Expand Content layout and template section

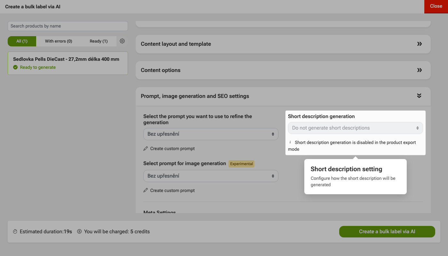(283, 44)
